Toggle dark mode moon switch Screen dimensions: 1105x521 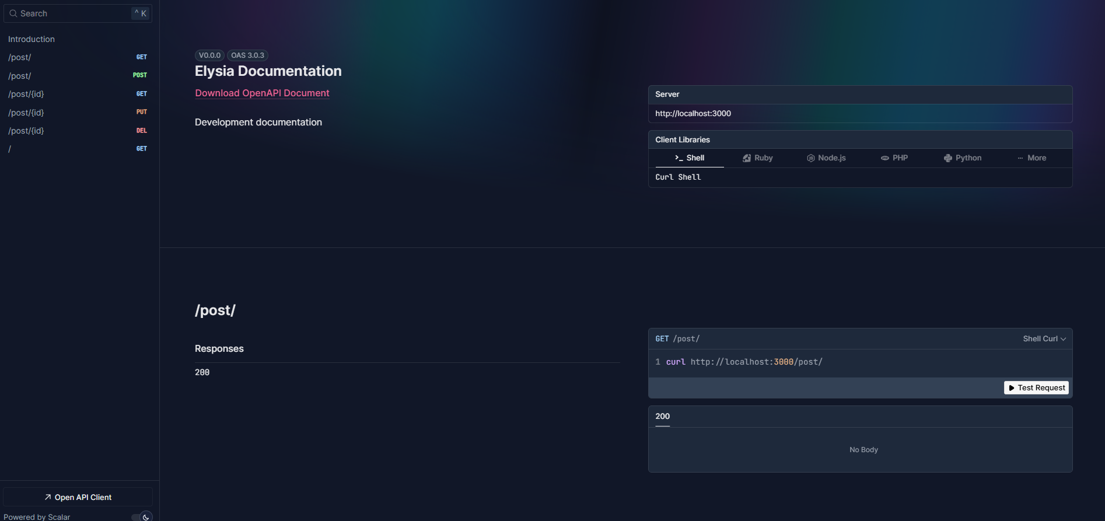coord(142,517)
